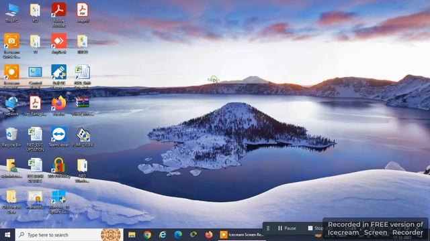Screen dimensions: 430x241
Task: Launch Google Chrome from the taskbar
Action: pyautogui.click(x=147, y=235)
